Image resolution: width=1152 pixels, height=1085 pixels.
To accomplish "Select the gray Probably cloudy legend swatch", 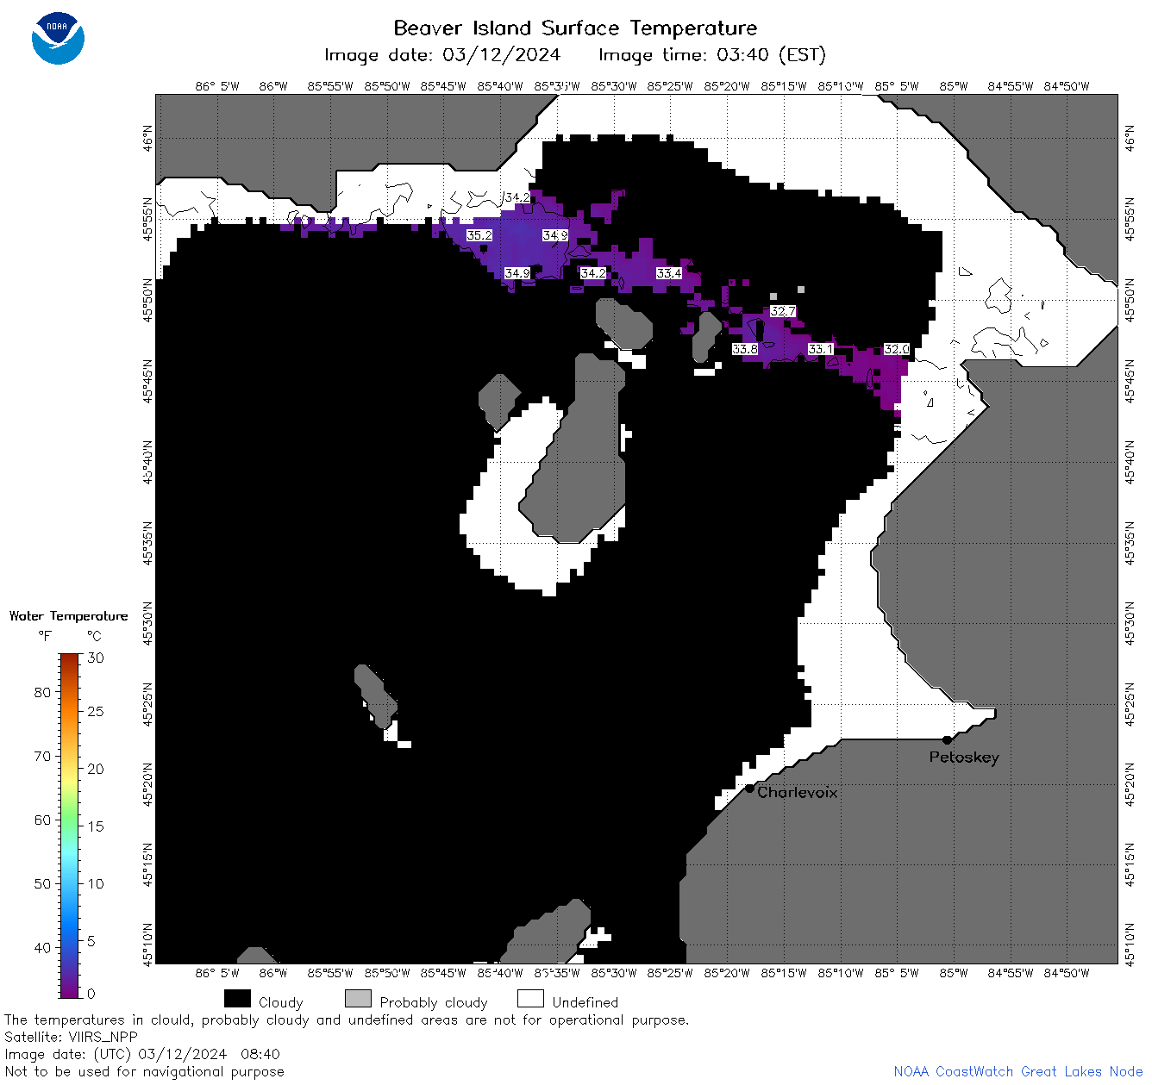I will coord(358,999).
